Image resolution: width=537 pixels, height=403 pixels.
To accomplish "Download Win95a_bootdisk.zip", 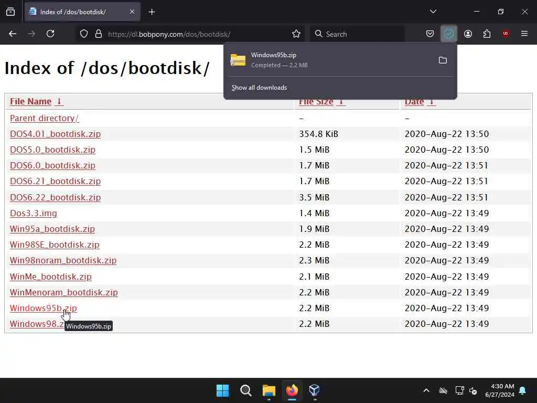I will pos(52,229).
